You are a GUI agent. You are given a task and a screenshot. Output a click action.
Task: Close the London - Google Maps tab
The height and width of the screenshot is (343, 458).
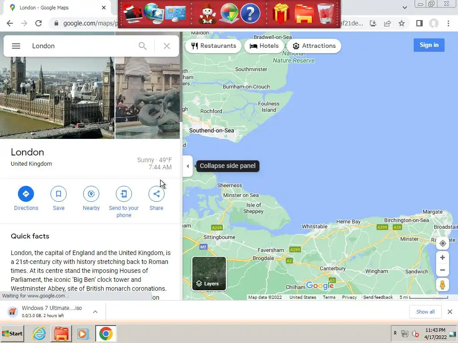point(104,8)
